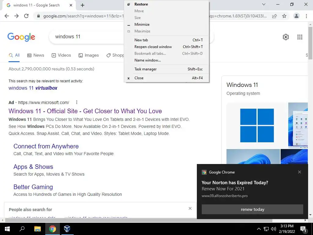313x235 pixels.
Task: Open the windows 11 virtualbox suggestion link
Action: (33, 88)
